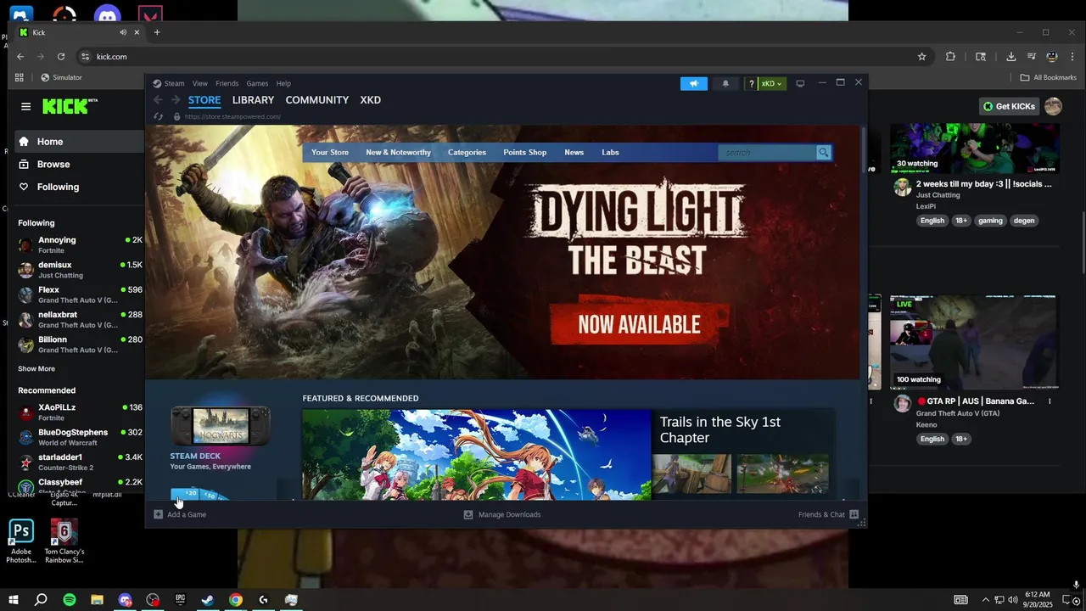Expand New & Noteworthy store menu
This screenshot has height=611, width=1086.
point(398,153)
